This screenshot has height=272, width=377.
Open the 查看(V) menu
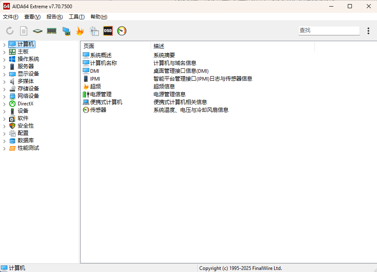pos(32,16)
